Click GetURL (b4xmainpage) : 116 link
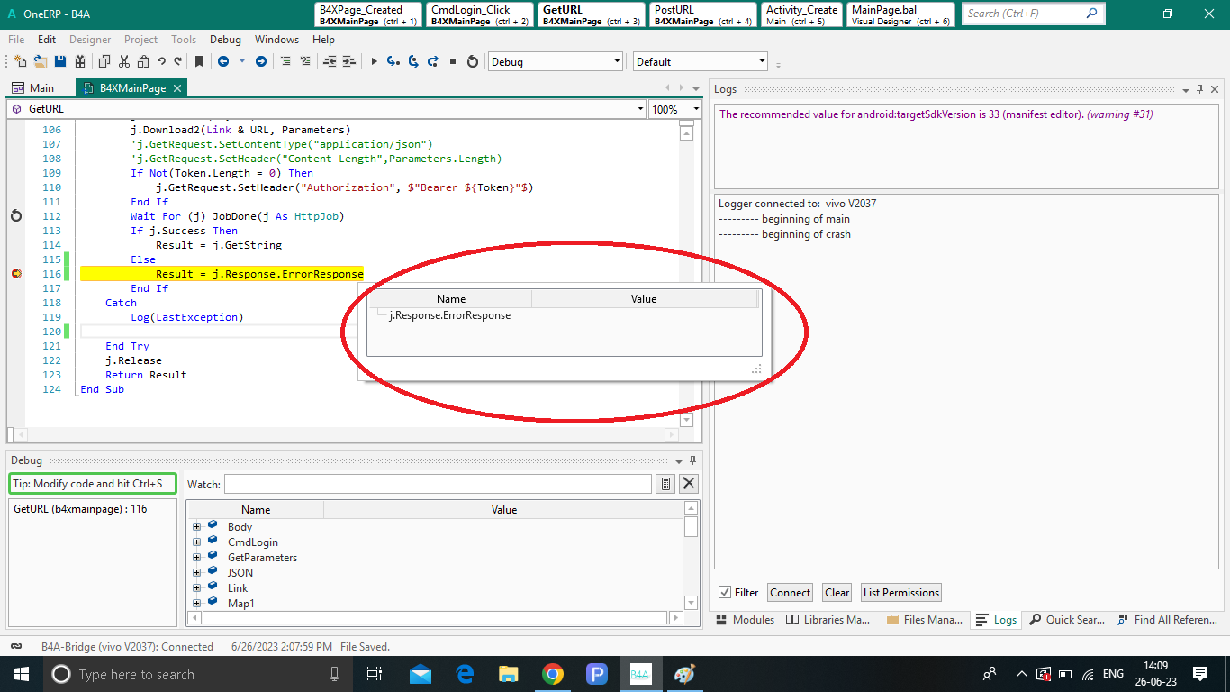Viewport: 1230px width, 692px height. 80,509
